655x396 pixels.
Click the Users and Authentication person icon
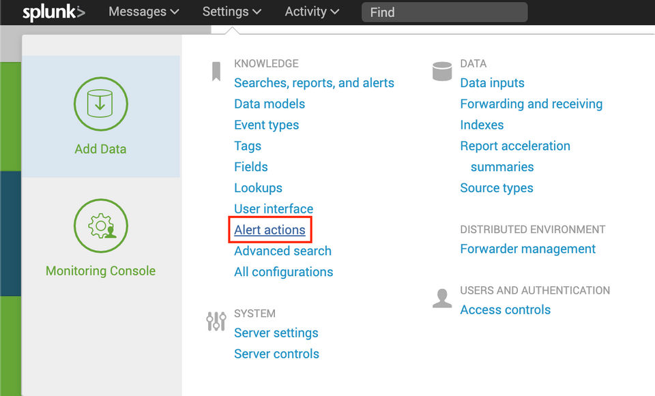click(x=442, y=298)
